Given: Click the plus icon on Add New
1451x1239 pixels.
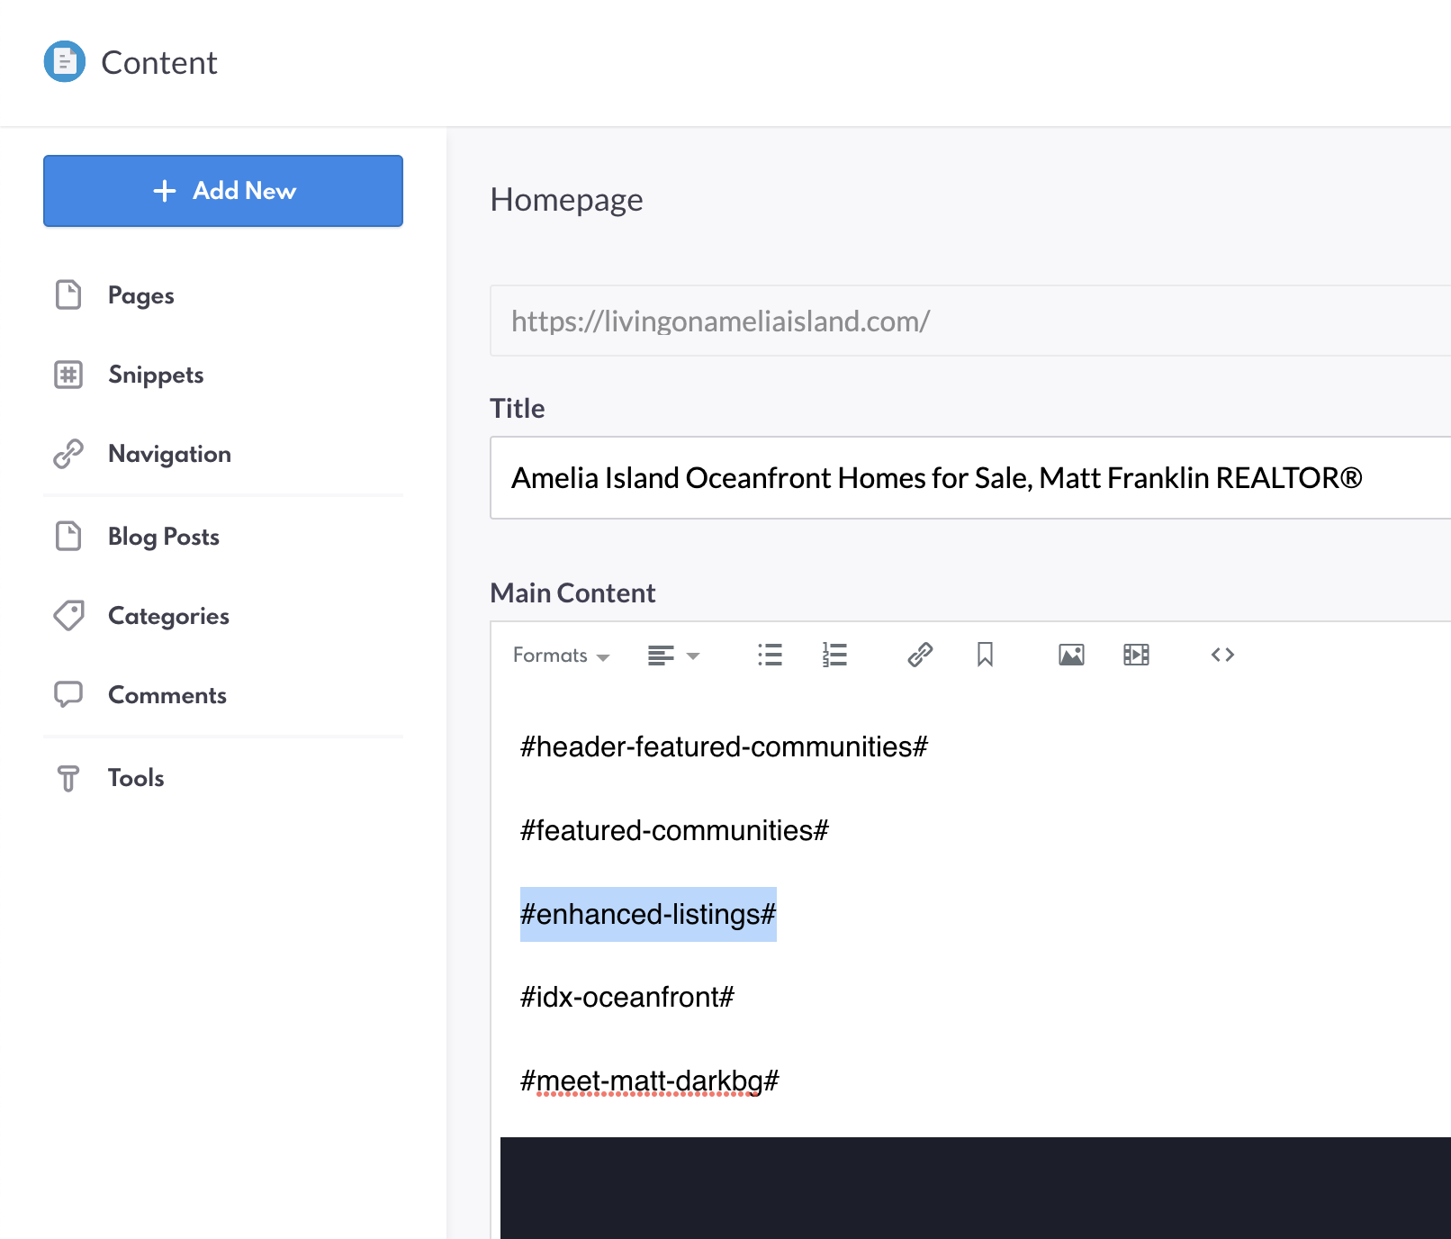Looking at the screenshot, I should [164, 191].
